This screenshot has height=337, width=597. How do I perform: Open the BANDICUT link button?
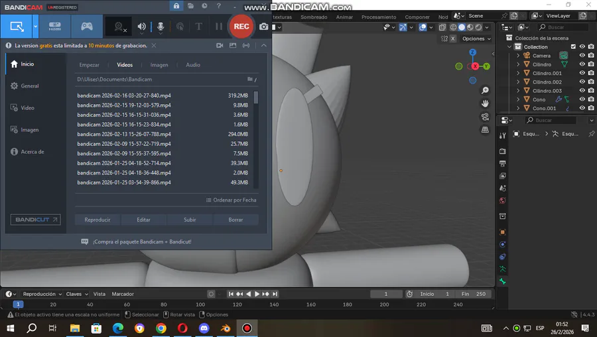(x=35, y=220)
